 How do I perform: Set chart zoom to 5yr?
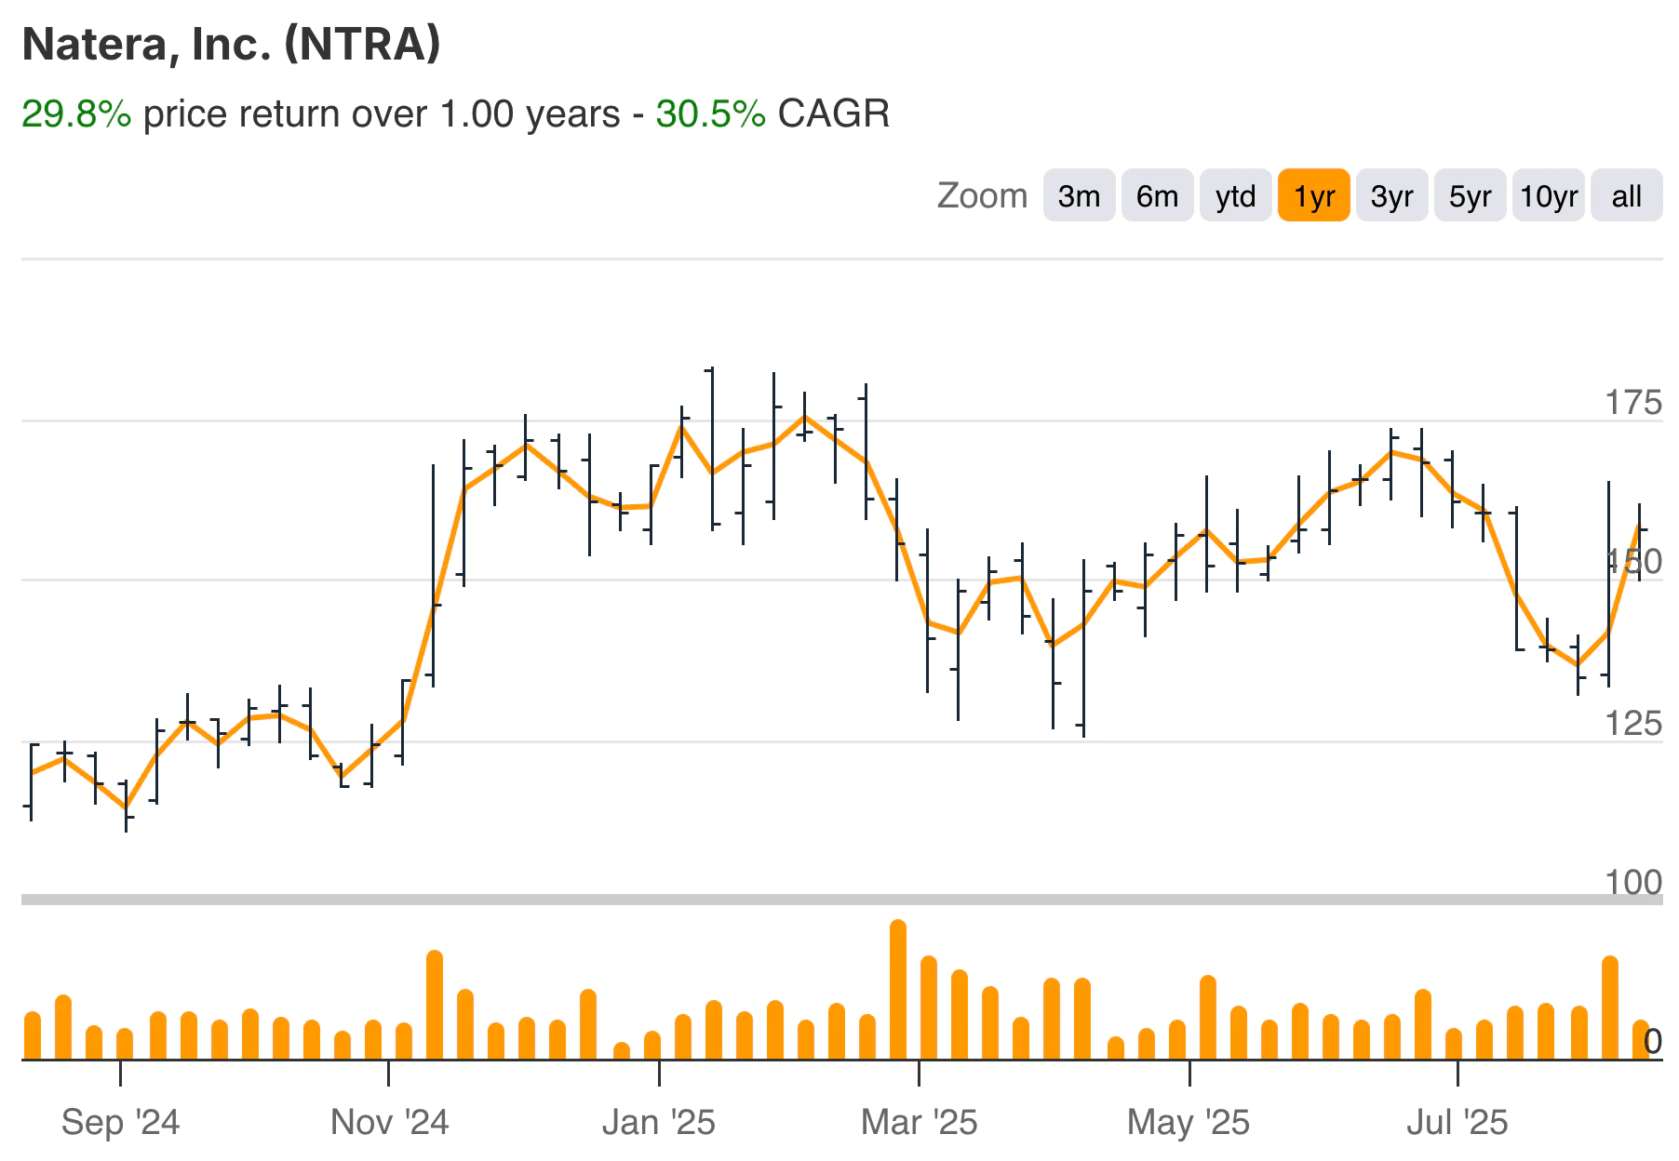(x=1470, y=195)
